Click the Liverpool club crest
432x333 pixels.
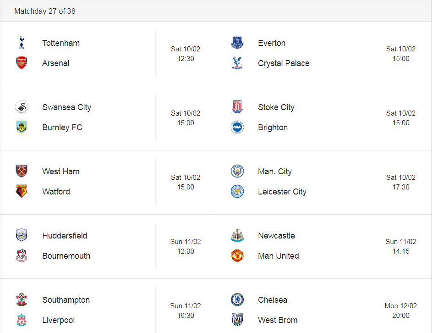[22, 320]
